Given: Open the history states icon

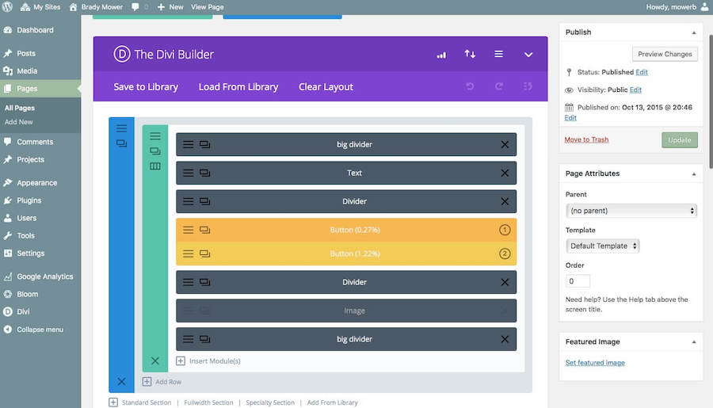Looking at the screenshot, I should pos(528,86).
